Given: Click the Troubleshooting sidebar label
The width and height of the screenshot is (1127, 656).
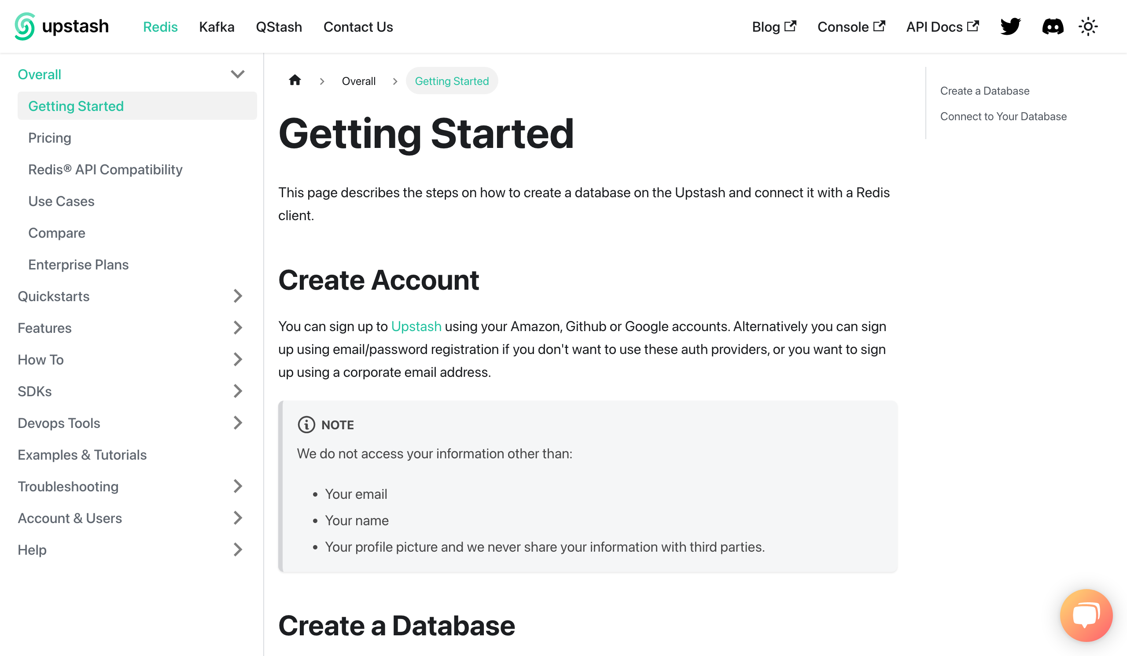Looking at the screenshot, I should tap(68, 487).
